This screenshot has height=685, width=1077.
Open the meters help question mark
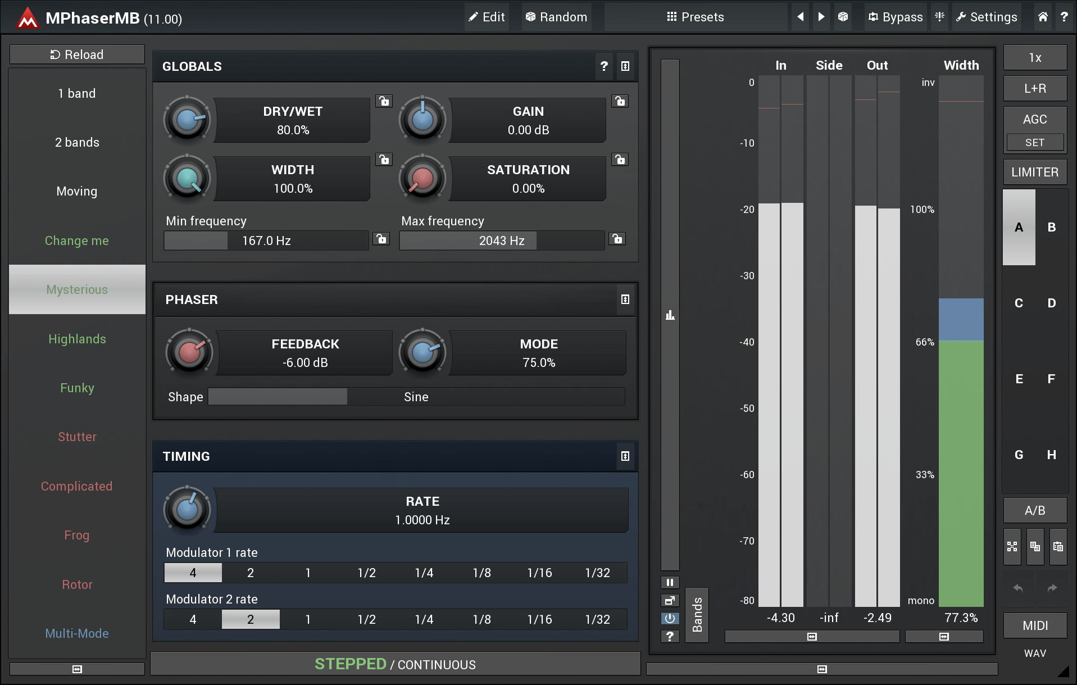(x=670, y=636)
